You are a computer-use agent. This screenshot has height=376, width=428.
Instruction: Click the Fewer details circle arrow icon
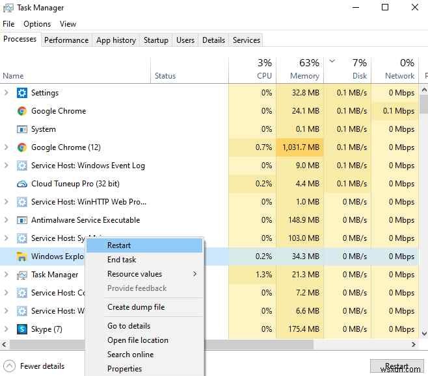click(10, 366)
